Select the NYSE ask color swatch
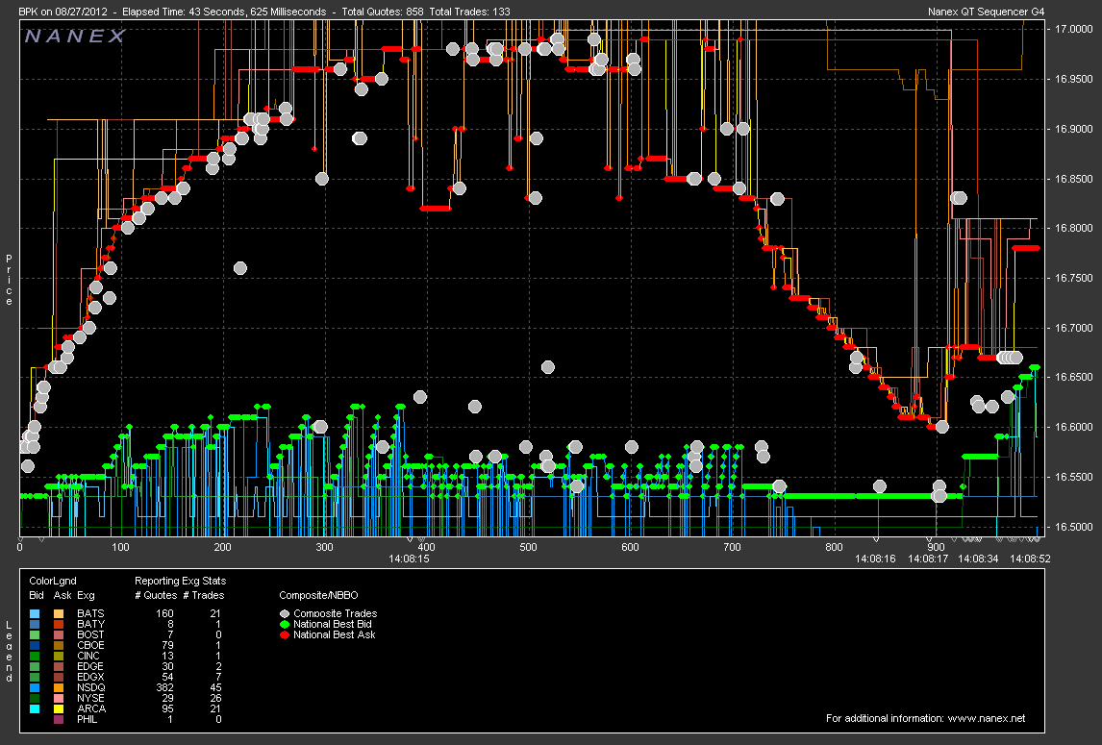This screenshot has height=745, width=1102. tap(59, 698)
